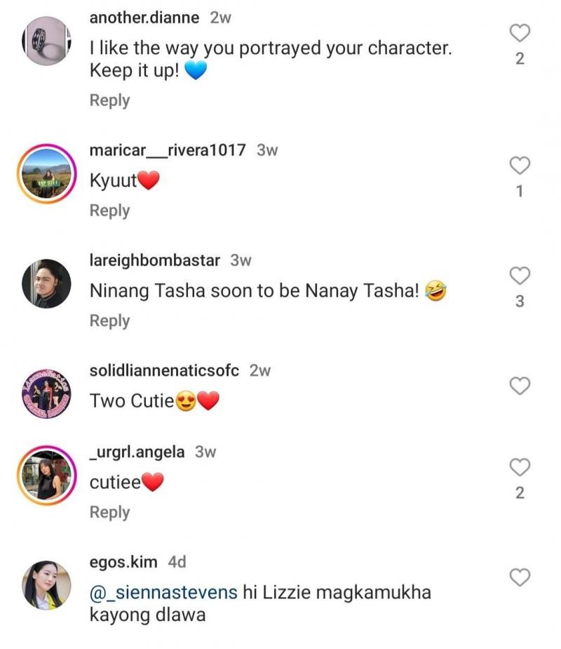The height and width of the screenshot is (649, 561).
Task: Open lareighbombastar's profile photo
Action: coord(46,283)
